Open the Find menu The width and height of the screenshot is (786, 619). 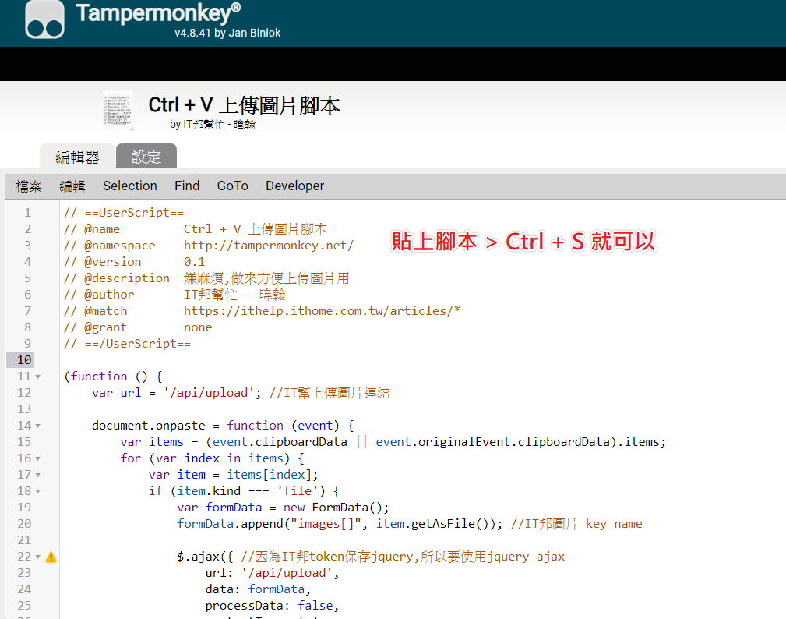click(187, 186)
